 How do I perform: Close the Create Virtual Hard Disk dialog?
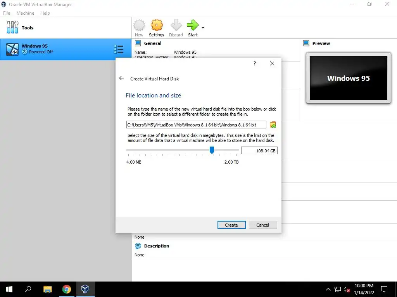[x=272, y=63]
